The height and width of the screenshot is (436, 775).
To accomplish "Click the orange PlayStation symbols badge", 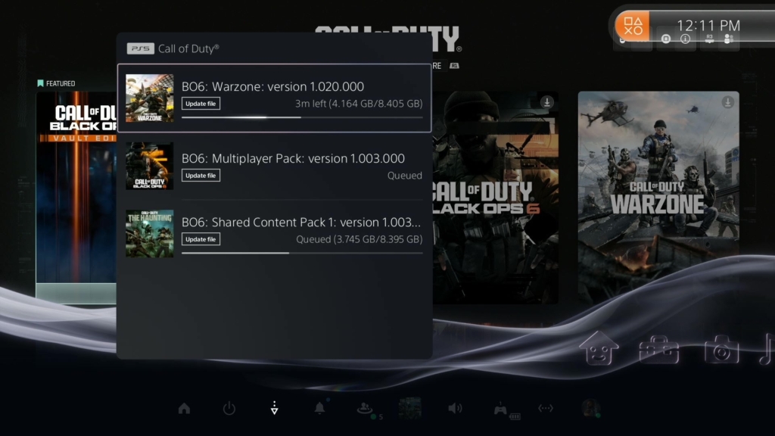I will tap(632, 24).
